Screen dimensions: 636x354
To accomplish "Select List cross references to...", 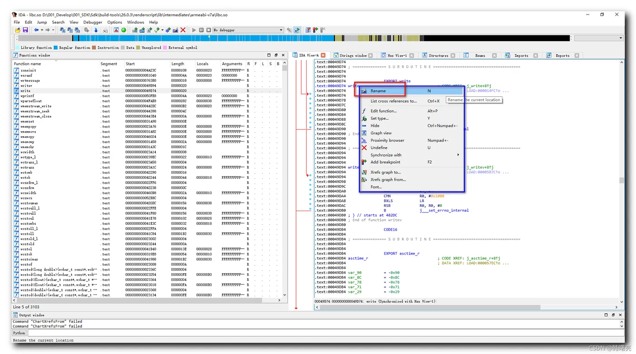I will (x=412, y=101).
